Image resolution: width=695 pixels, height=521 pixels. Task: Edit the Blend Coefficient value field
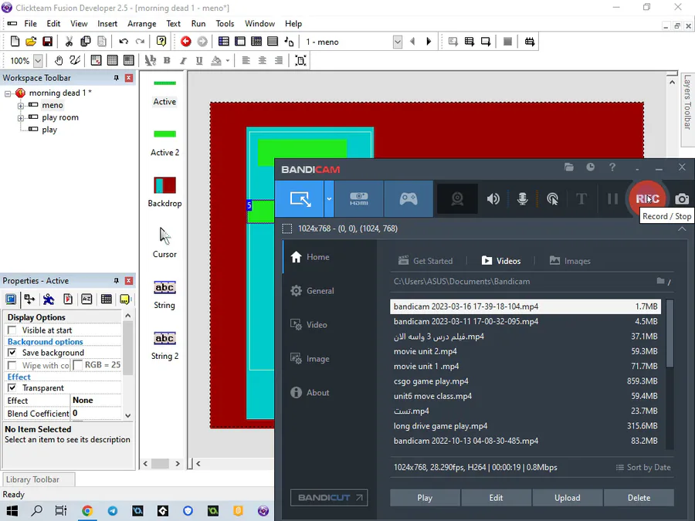tap(96, 413)
